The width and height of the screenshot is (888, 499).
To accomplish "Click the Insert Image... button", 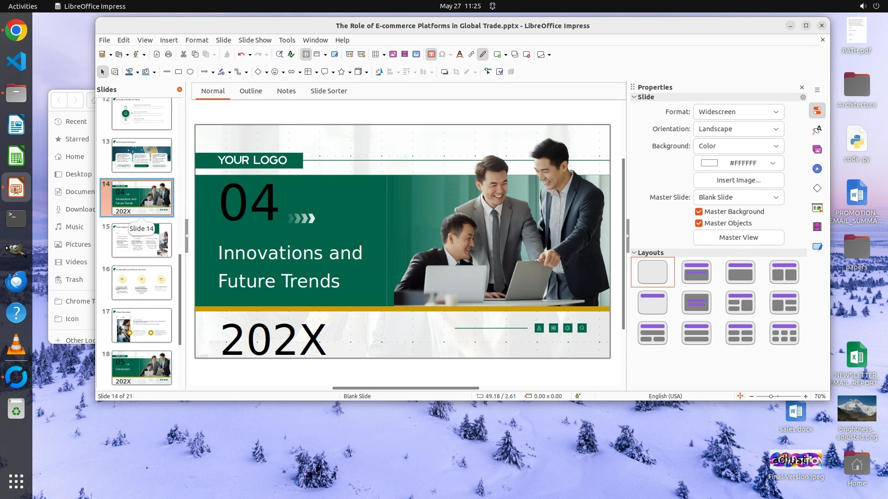I will pyautogui.click(x=738, y=180).
